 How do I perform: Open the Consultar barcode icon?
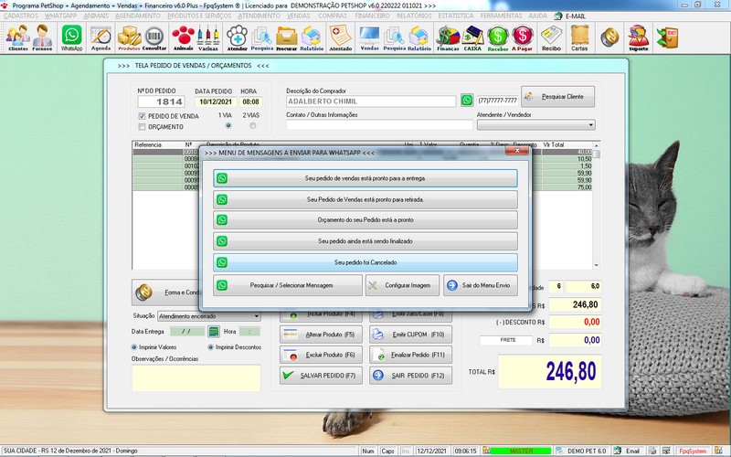[154, 37]
